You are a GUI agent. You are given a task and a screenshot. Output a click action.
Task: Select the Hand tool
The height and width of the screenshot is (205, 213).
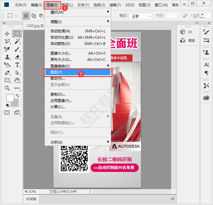17,80
